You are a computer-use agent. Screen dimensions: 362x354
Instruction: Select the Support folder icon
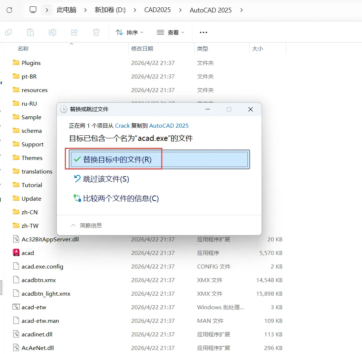[x=16, y=144]
